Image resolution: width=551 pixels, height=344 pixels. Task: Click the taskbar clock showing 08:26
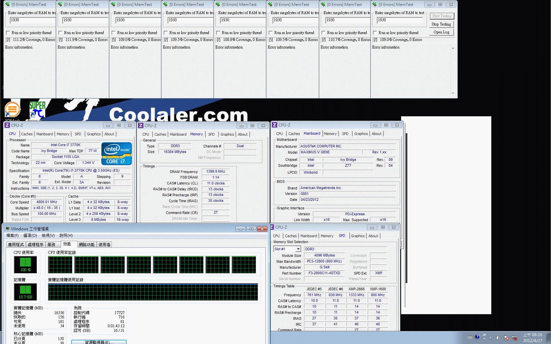(533, 337)
